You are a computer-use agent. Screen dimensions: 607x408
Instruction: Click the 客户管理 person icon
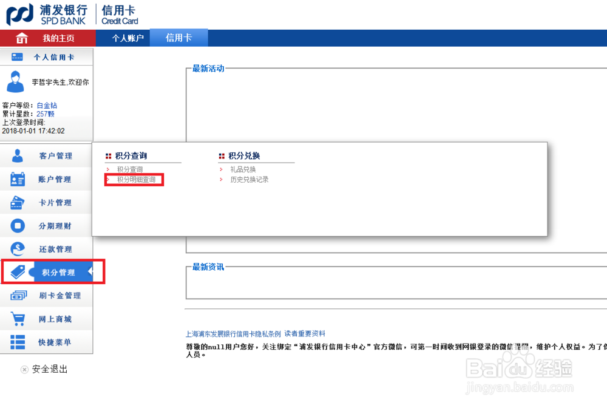click(18, 155)
